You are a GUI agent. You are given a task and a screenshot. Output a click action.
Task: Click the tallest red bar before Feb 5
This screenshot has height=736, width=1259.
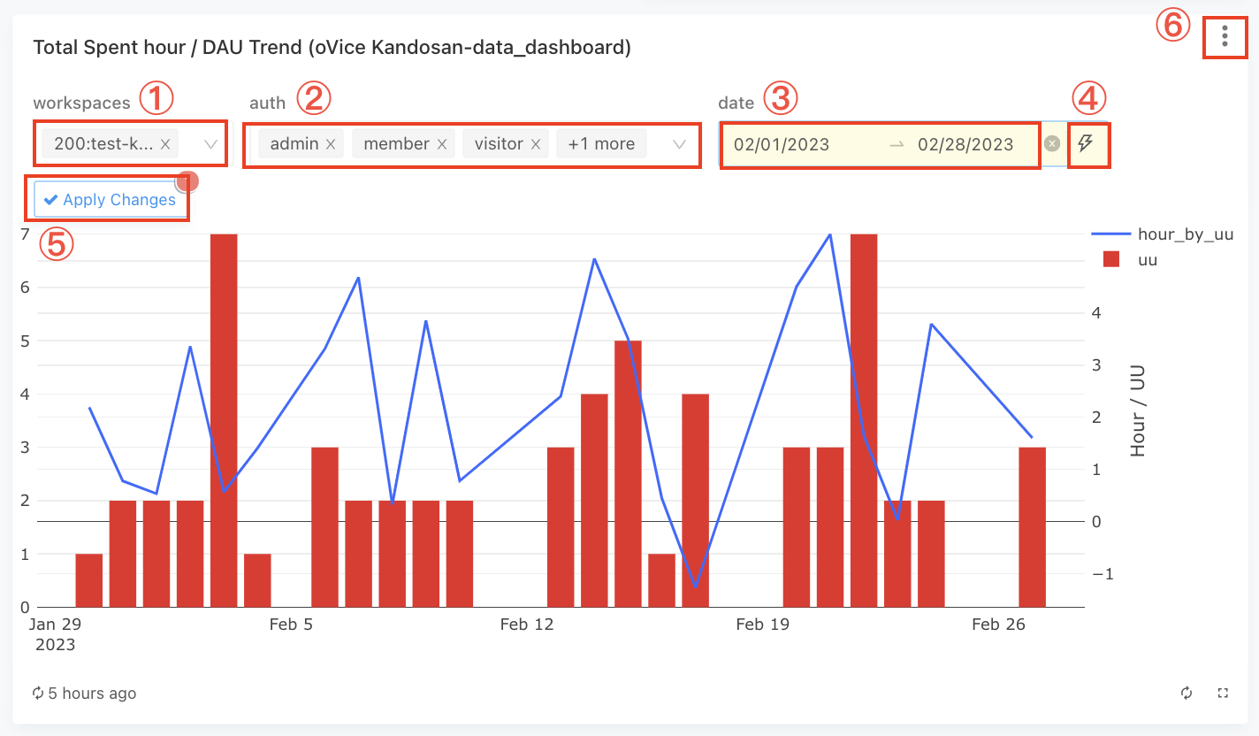click(x=224, y=420)
